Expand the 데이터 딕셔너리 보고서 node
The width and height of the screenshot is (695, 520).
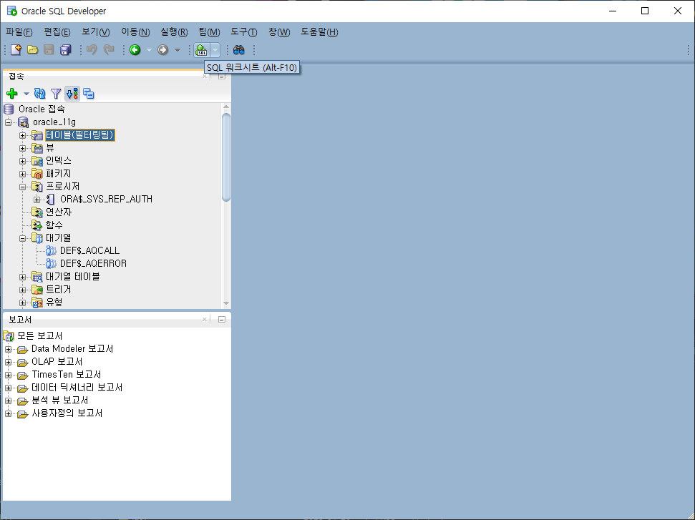(x=8, y=388)
